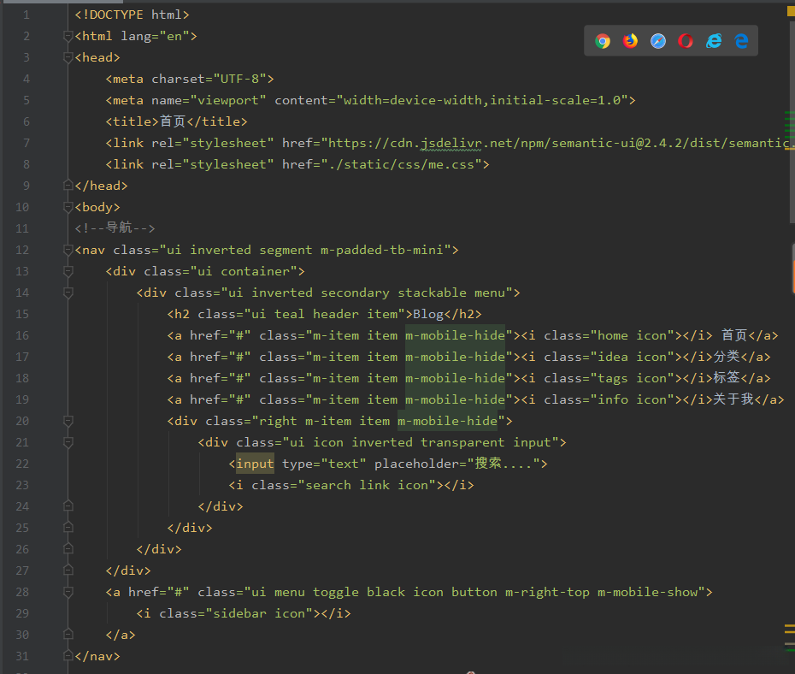Open preview in Edge browser
Viewport: 795px width, 674px height.
pos(741,41)
